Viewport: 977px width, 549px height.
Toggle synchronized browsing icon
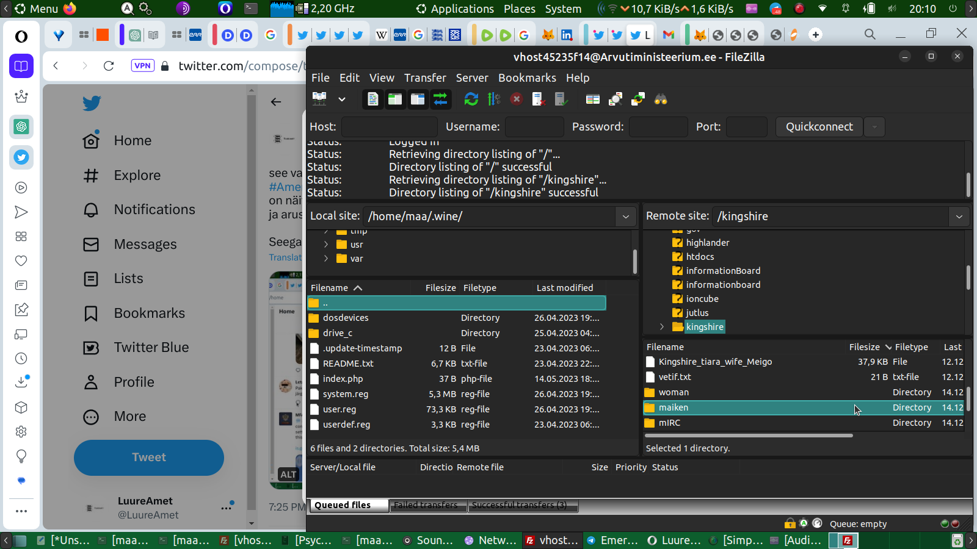(638, 99)
